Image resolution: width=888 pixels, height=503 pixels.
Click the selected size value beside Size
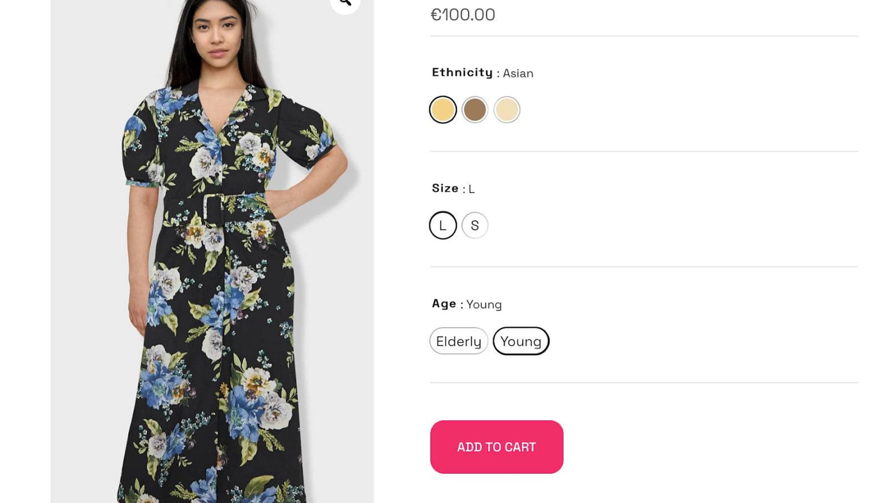click(x=472, y=189)
